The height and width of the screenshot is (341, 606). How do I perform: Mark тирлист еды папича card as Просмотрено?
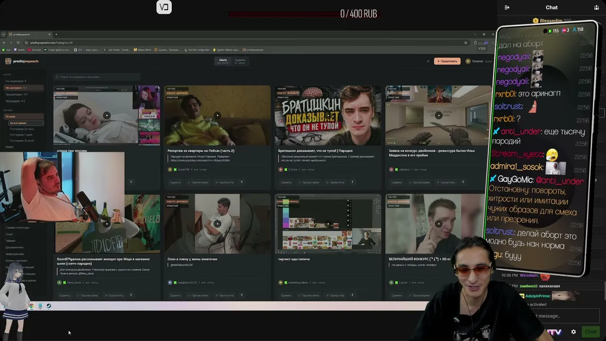310,296
